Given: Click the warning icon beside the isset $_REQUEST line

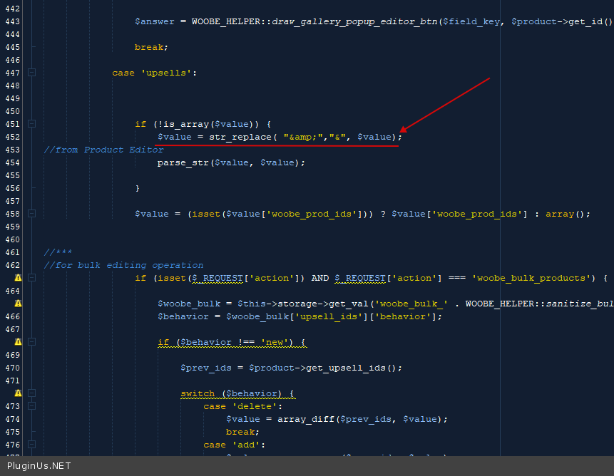Looking at the screenshot, I should 18,278.
